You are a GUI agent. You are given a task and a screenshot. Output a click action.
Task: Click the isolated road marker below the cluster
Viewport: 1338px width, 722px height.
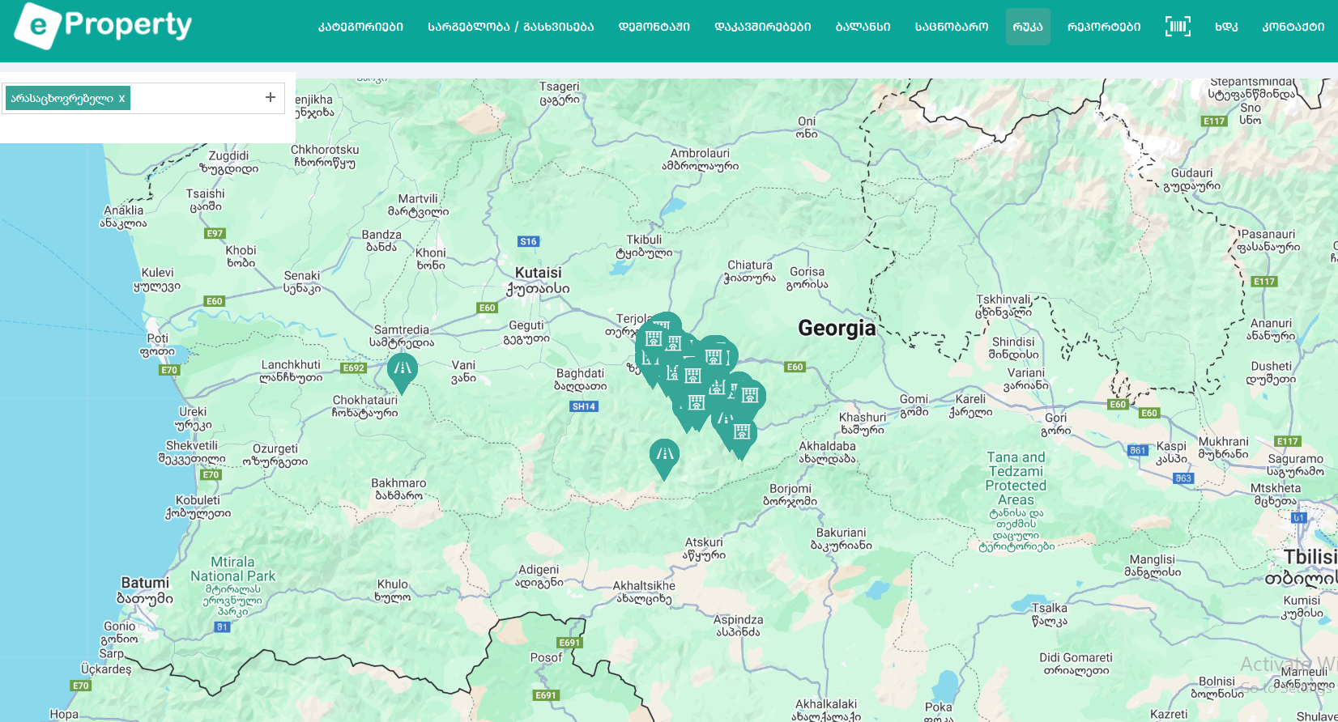(664, 455)
